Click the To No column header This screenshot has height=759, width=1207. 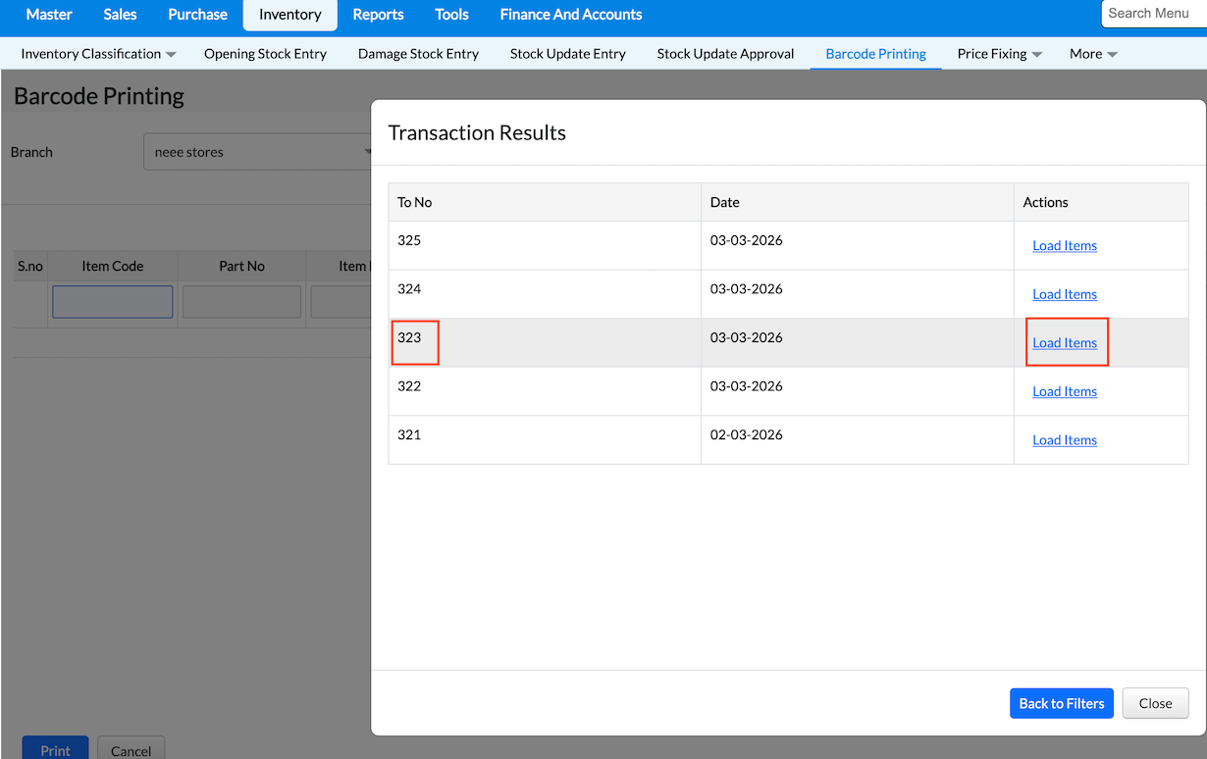click(545, 202)
